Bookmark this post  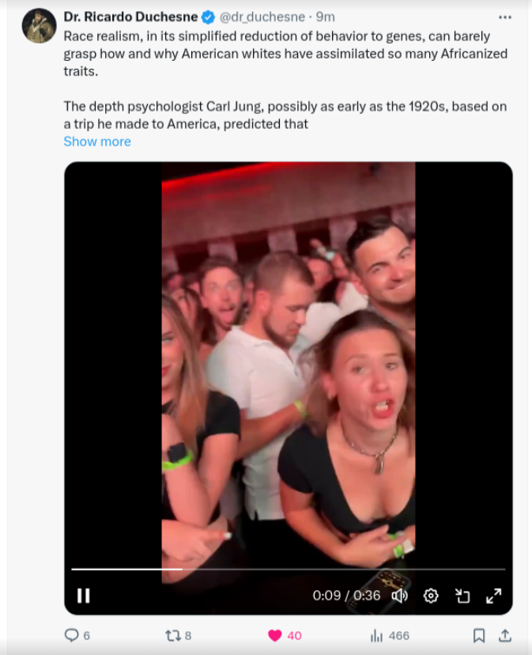(478, 635)
